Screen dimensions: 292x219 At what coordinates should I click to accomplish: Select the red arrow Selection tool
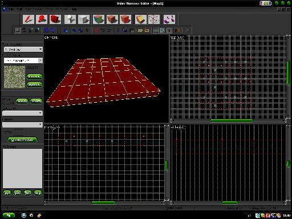pos(29,19)
